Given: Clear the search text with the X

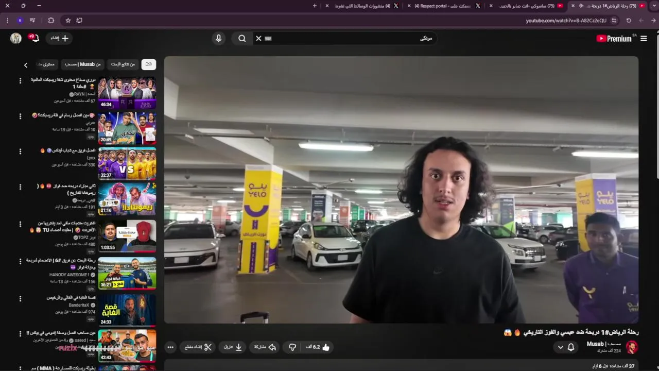Looking at the screenshot, I should 259,38.
